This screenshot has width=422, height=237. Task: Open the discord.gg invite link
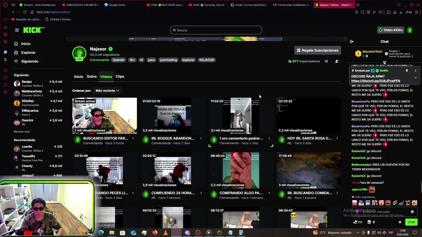pos(376,81)
